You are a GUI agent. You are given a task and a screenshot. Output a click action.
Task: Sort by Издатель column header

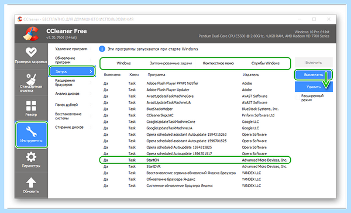[x=251, y=74]
